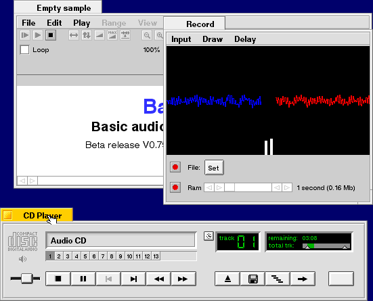Viewport: 373px width, 301px height.
Task: Select track 7 in the track list
Action: coord(103,256)
